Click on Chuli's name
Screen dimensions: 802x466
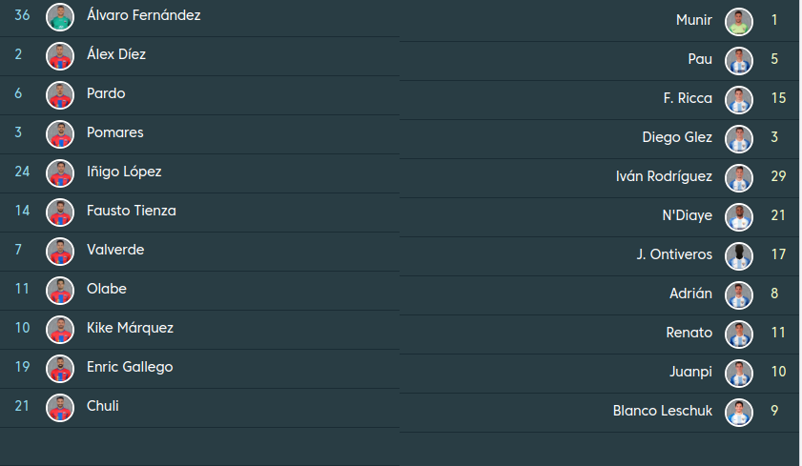pos(102,406)
